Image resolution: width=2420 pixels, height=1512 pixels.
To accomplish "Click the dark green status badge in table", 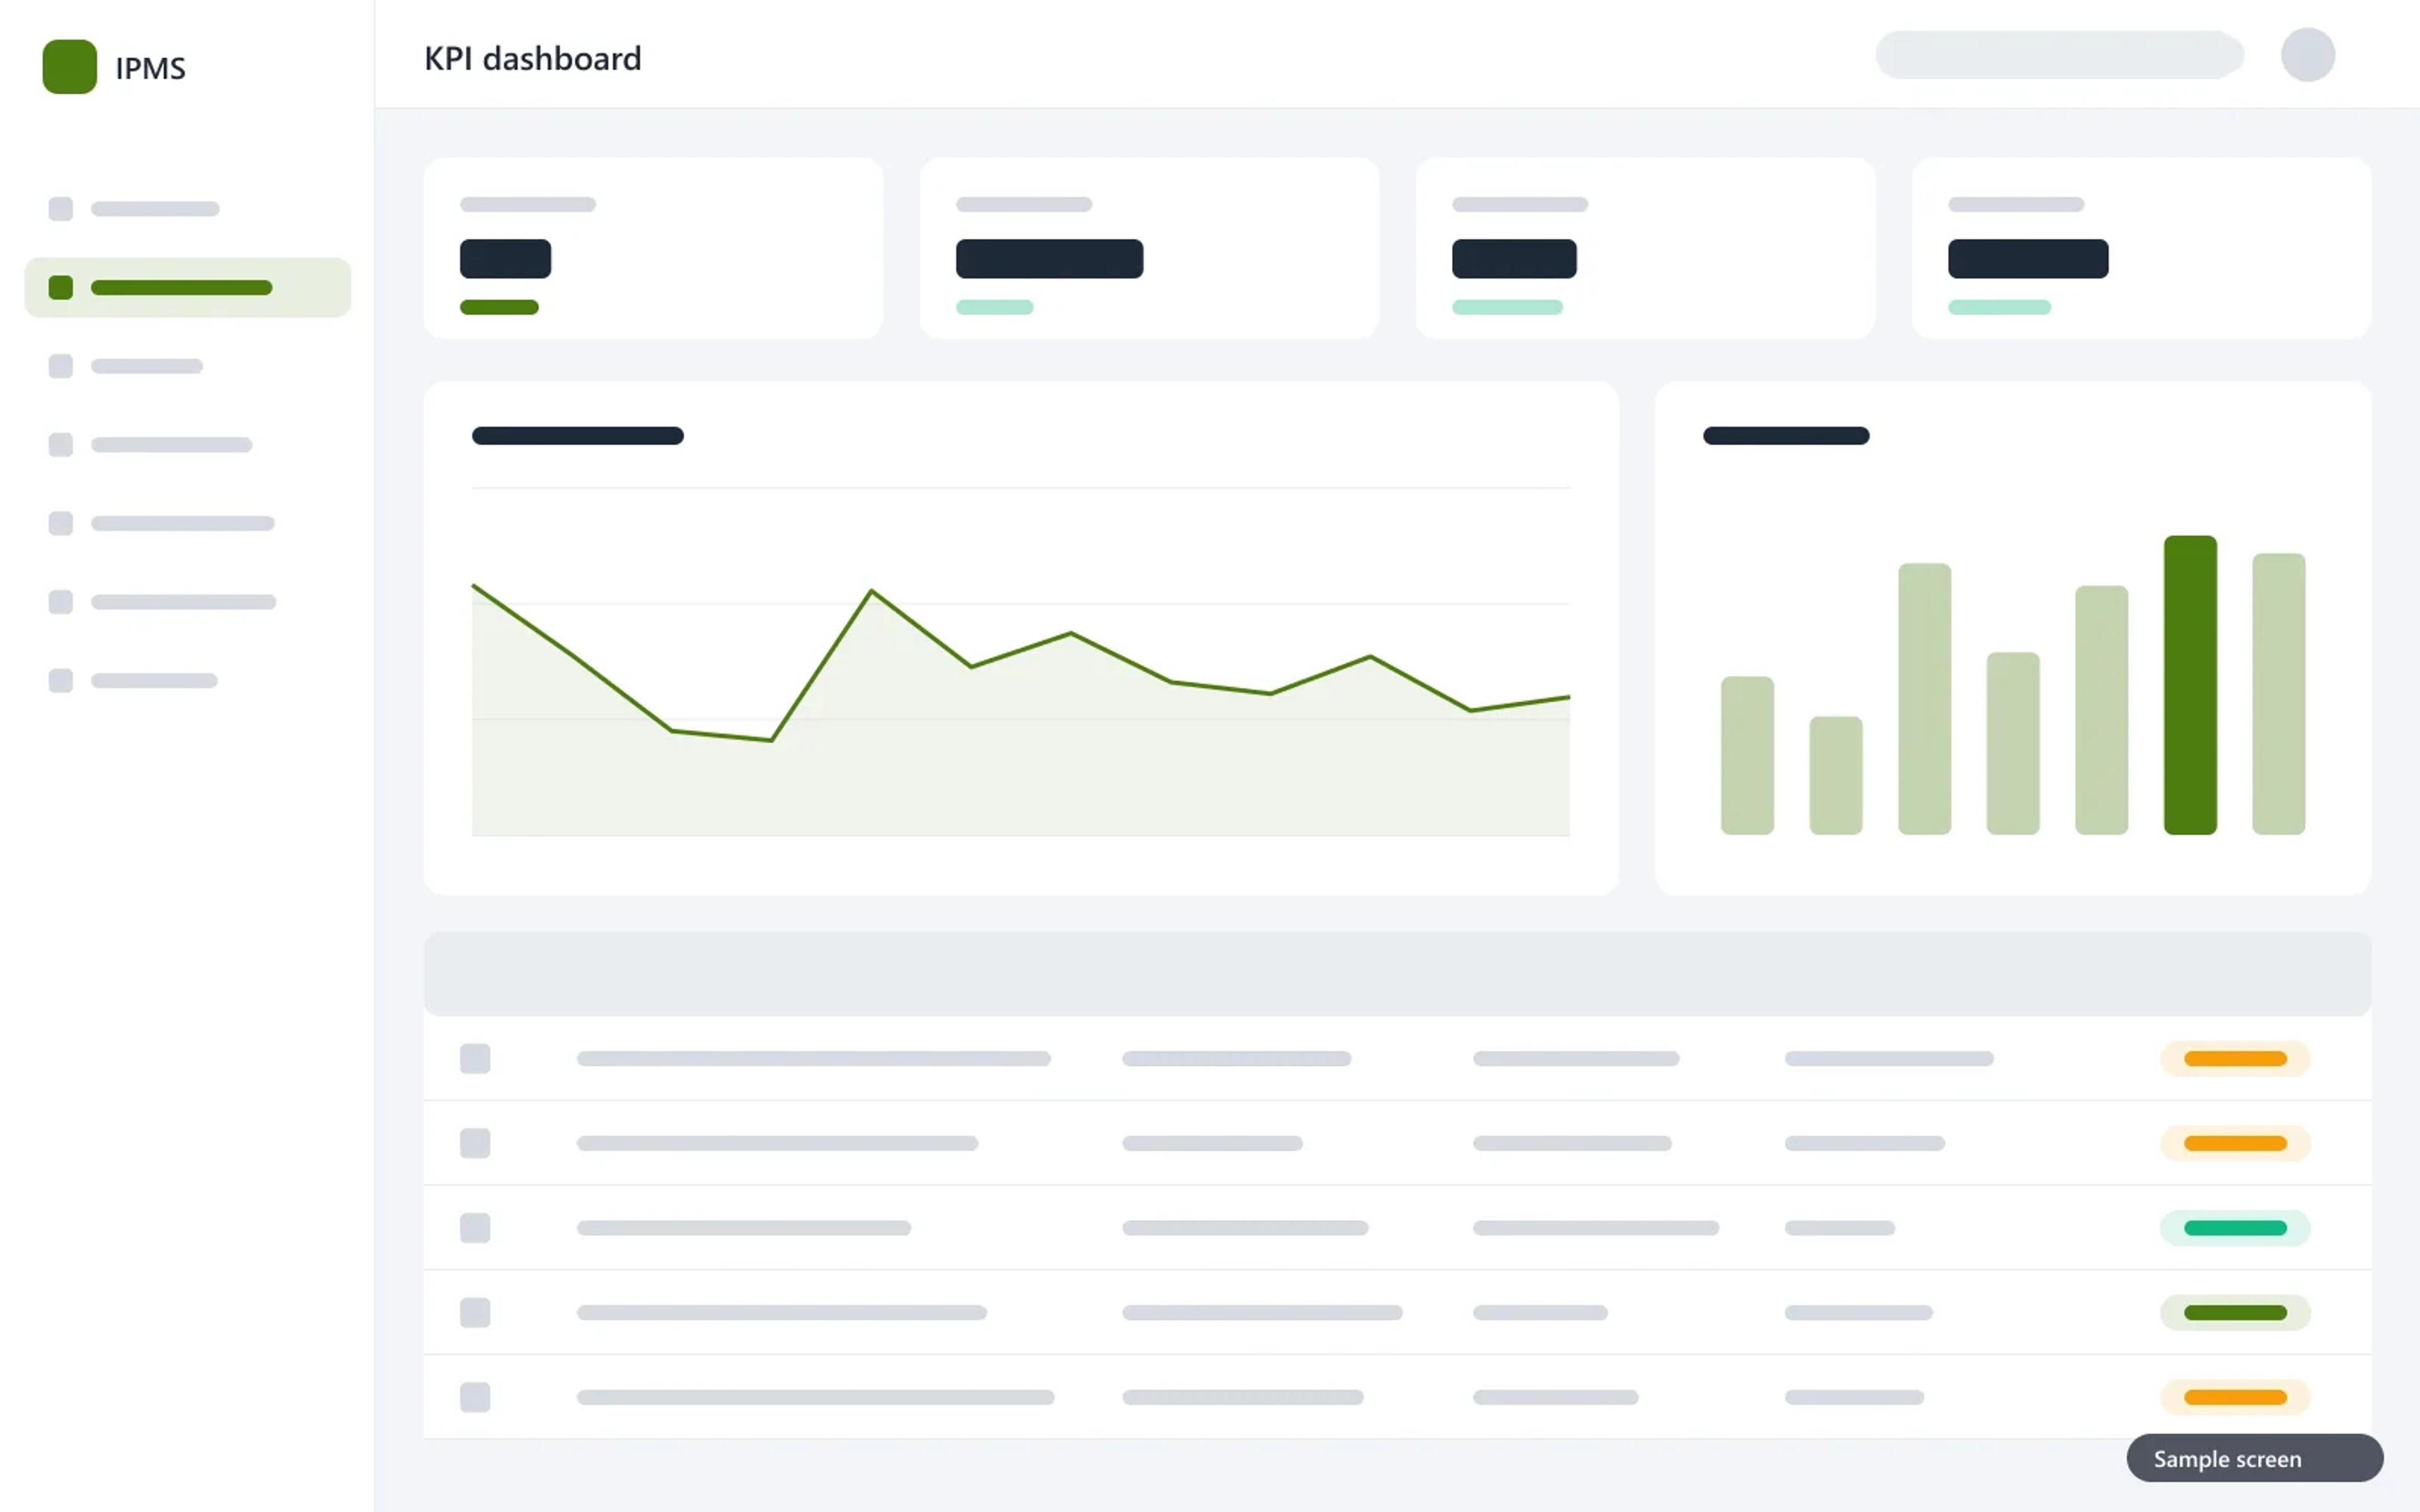I will (2235, 1313).
